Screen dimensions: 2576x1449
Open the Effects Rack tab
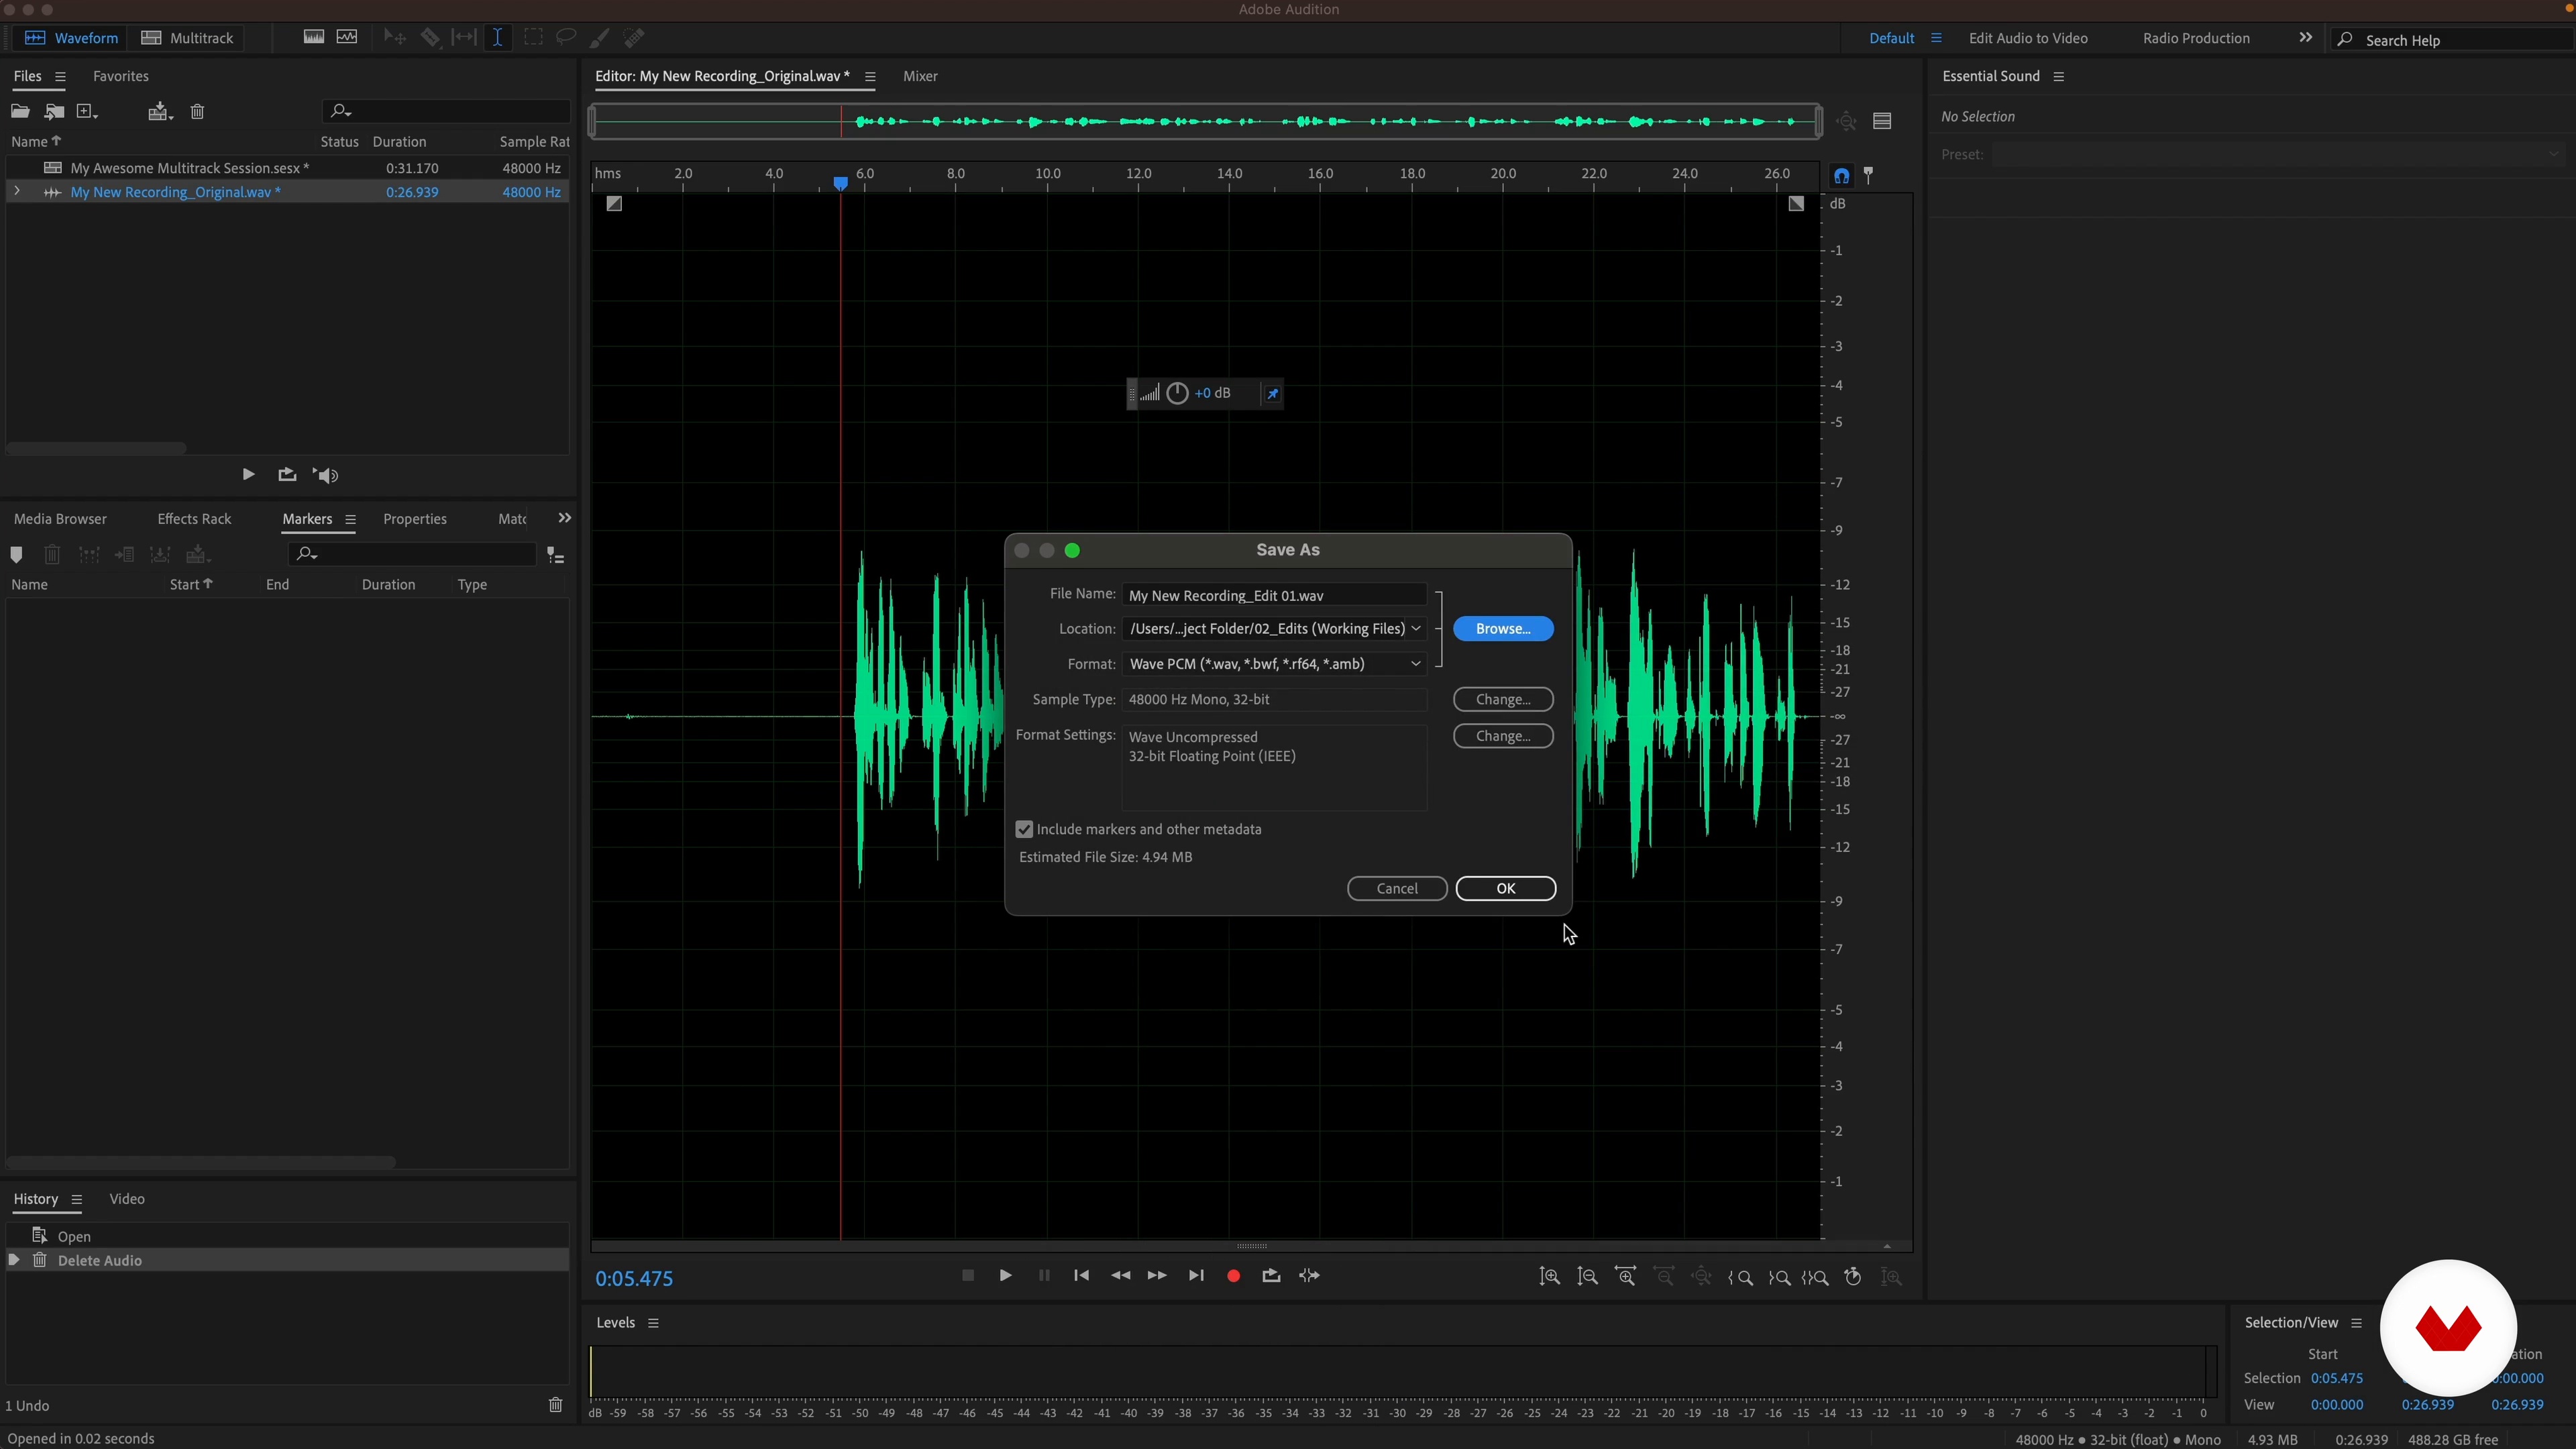[194, 519]
